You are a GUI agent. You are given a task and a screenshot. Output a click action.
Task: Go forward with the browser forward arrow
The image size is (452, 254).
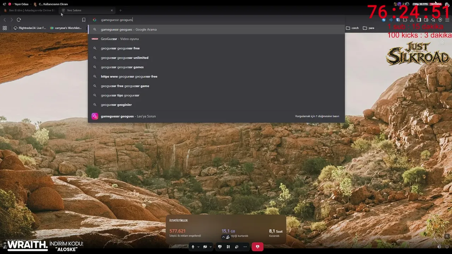[12, 20]
